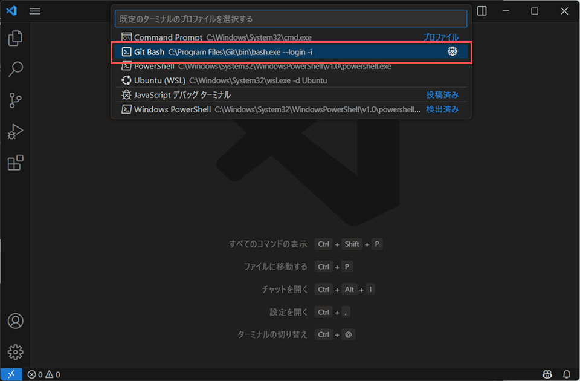
Task: Select Ubuntu (WSL) terminal profile
Action: (x=291, y=80)
